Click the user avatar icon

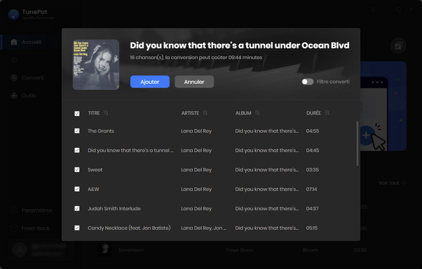coord(20,250)
